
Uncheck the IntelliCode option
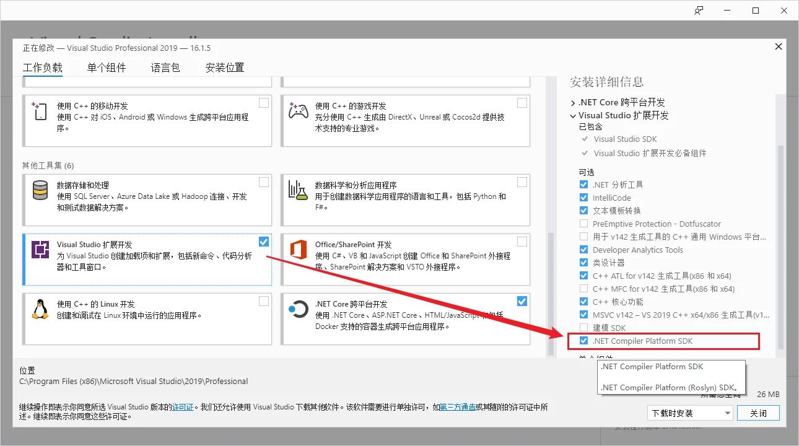(x=583, y=198)
